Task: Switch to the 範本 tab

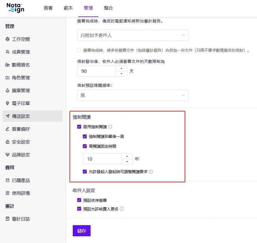Action: [x=68, y=8]
